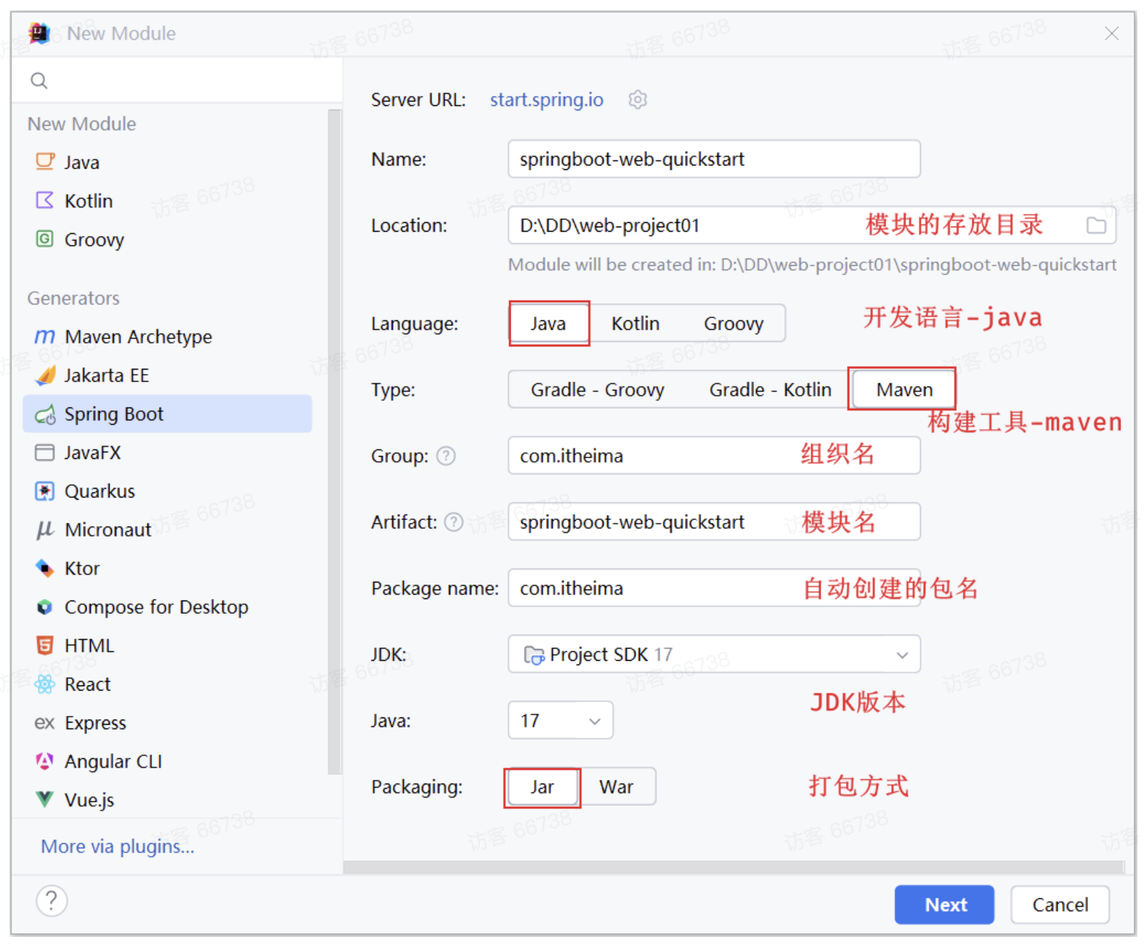Image resolution: width=1146 pixels, height=944 pixels.
Task: Select Java in the New Module list
Action: pyautogui.click(x=167, y=162)
